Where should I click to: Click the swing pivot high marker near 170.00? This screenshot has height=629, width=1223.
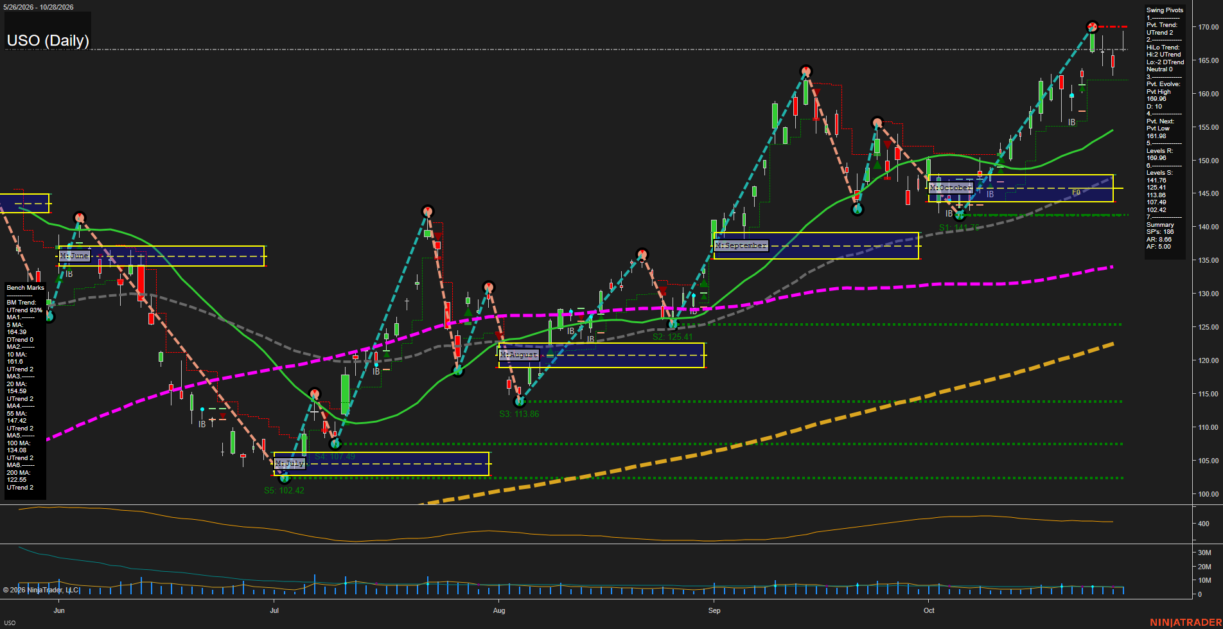(x=1092, y=27)
